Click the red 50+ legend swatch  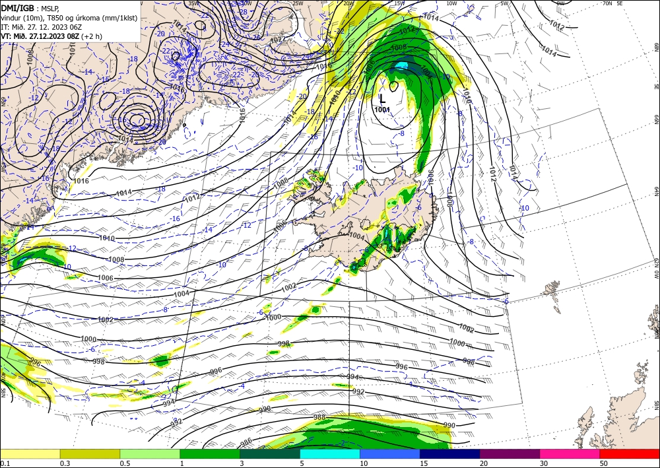630,453
